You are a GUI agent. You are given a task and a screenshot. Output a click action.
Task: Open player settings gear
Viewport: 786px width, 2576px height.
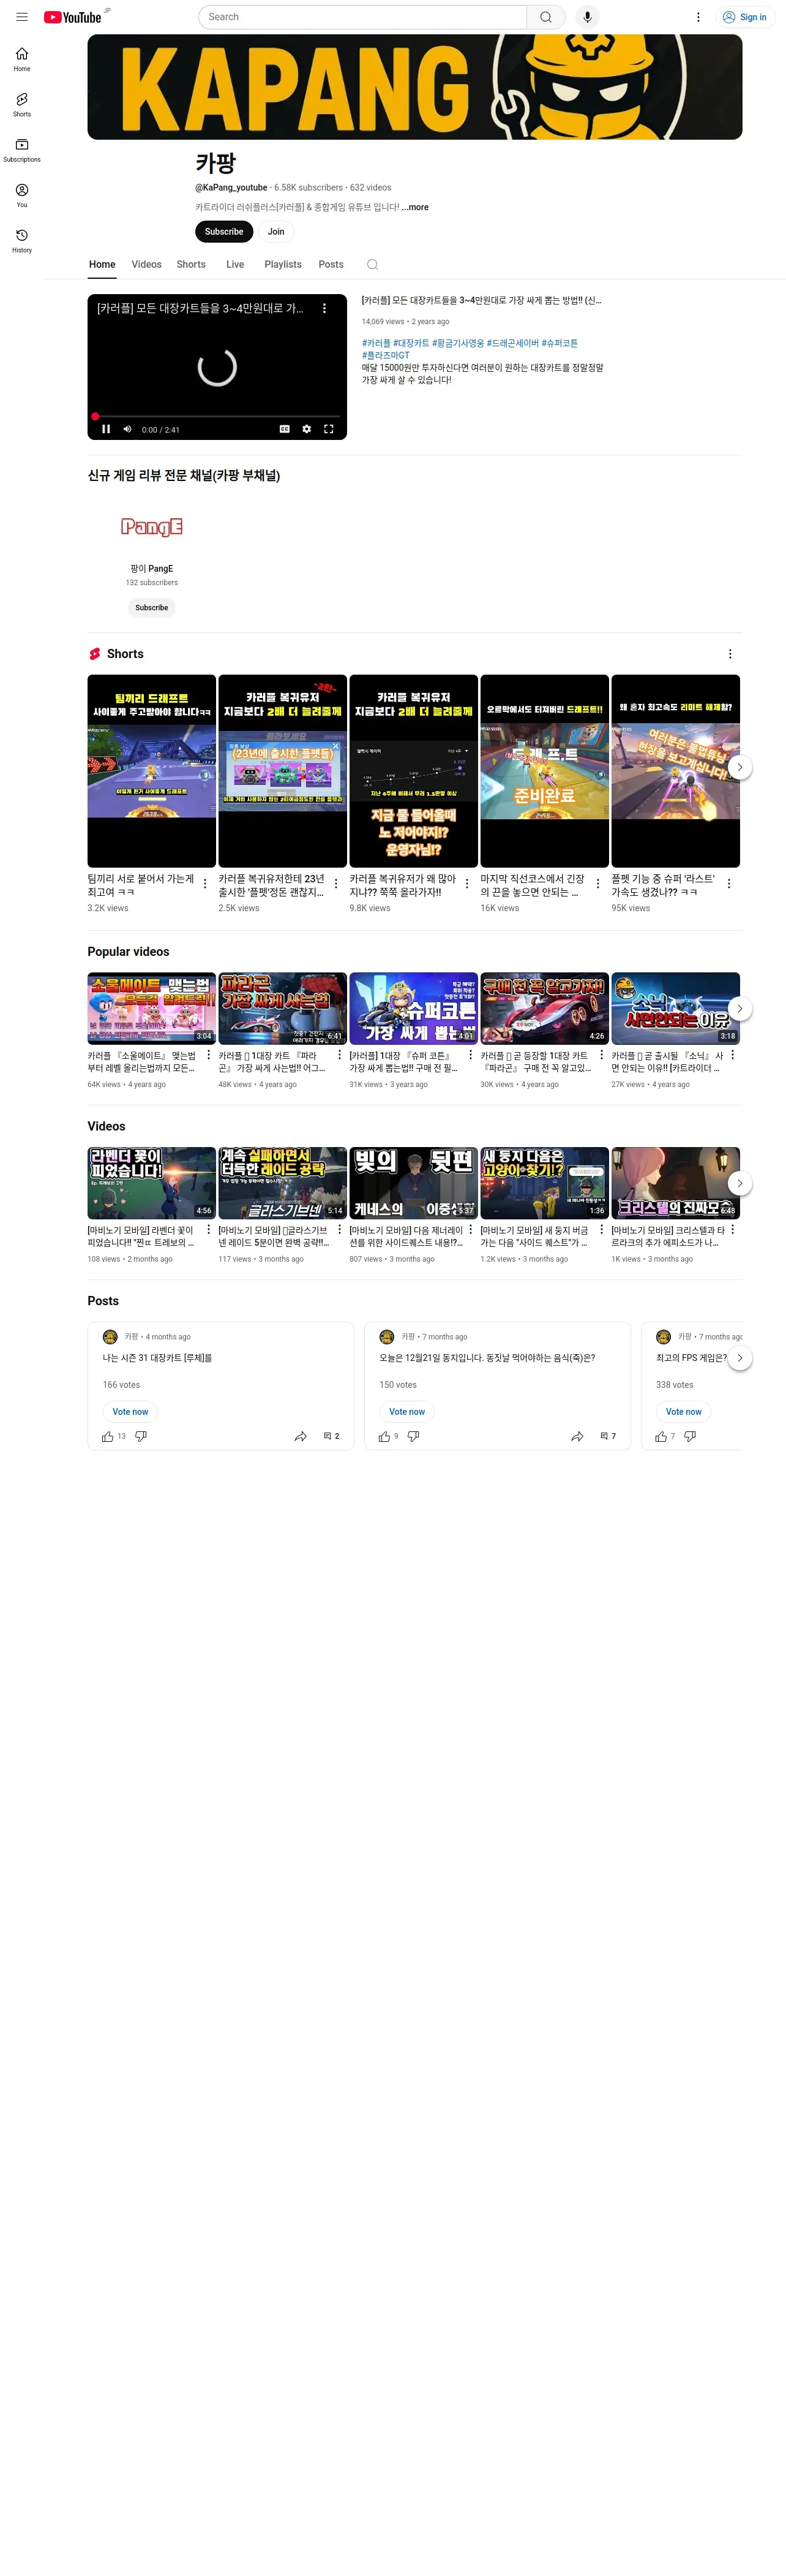coord(305,429)
